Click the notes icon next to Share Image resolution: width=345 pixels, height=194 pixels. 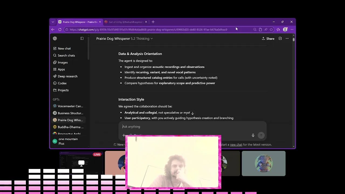point(280,39)
